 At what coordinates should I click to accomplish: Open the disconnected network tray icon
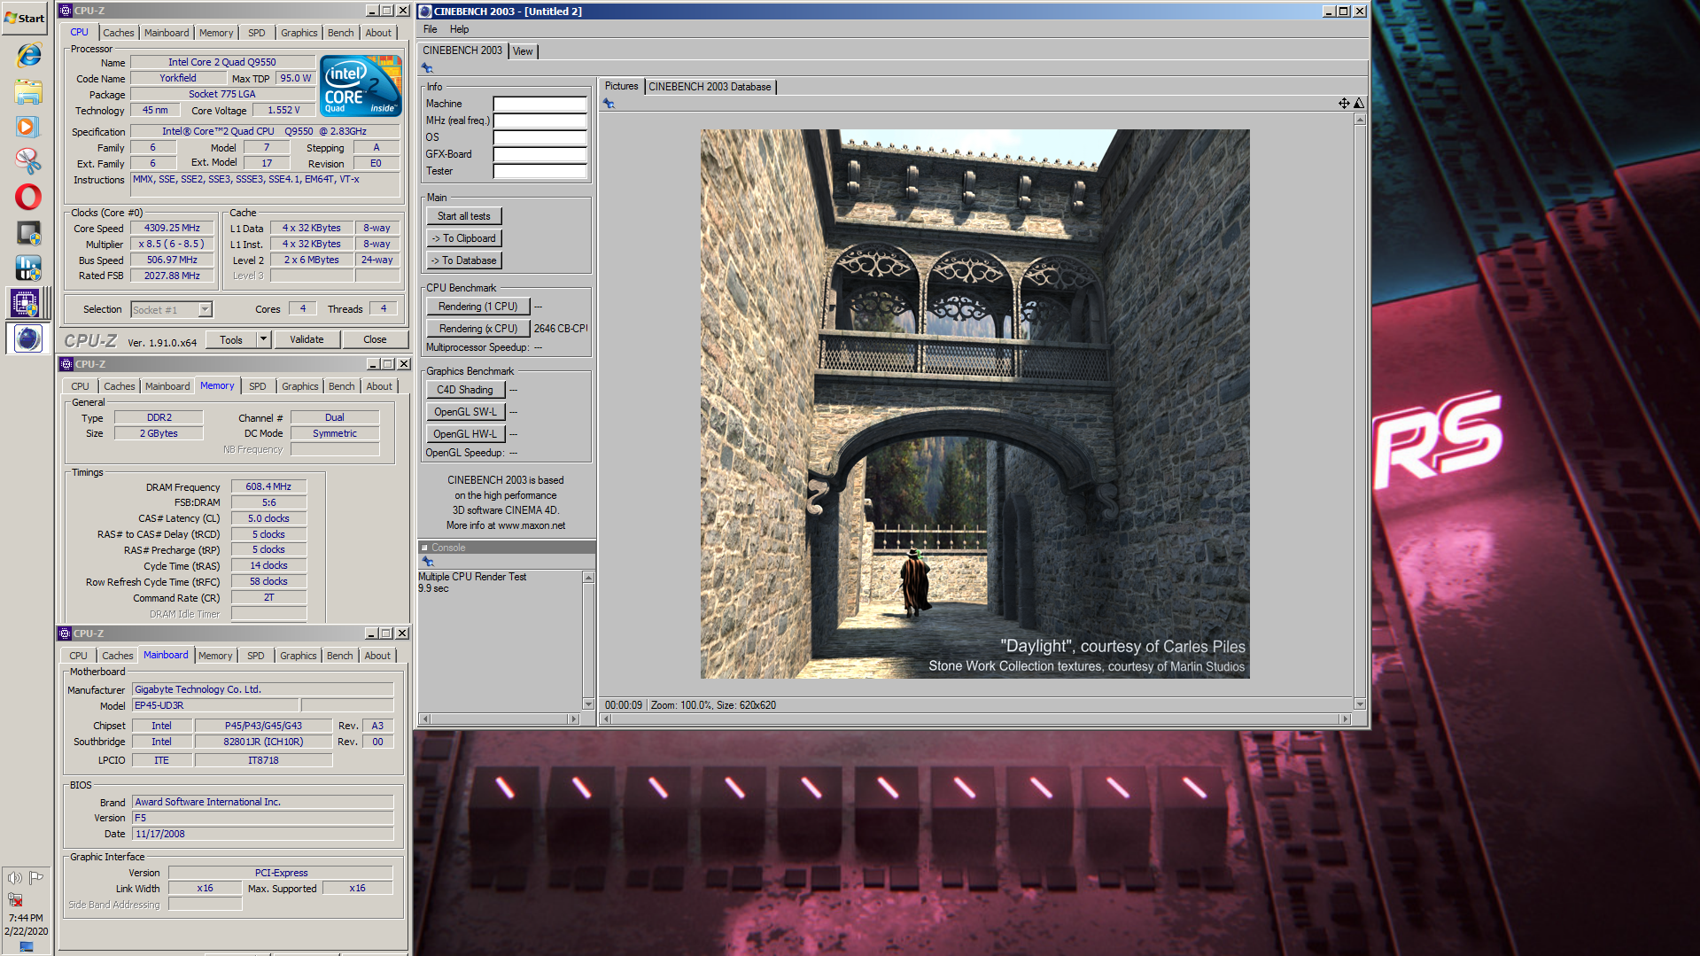tap(15, 899)
